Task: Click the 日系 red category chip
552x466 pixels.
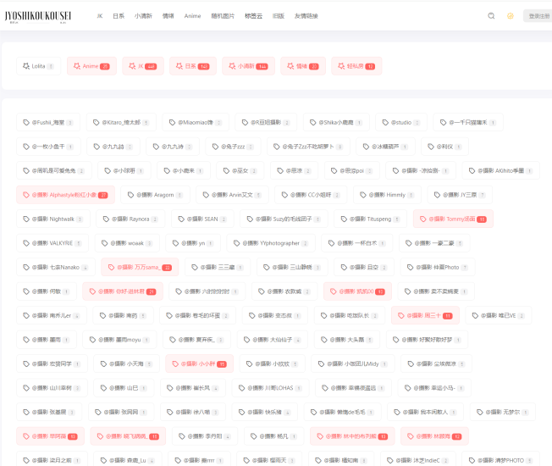Action: click(193, 66)
